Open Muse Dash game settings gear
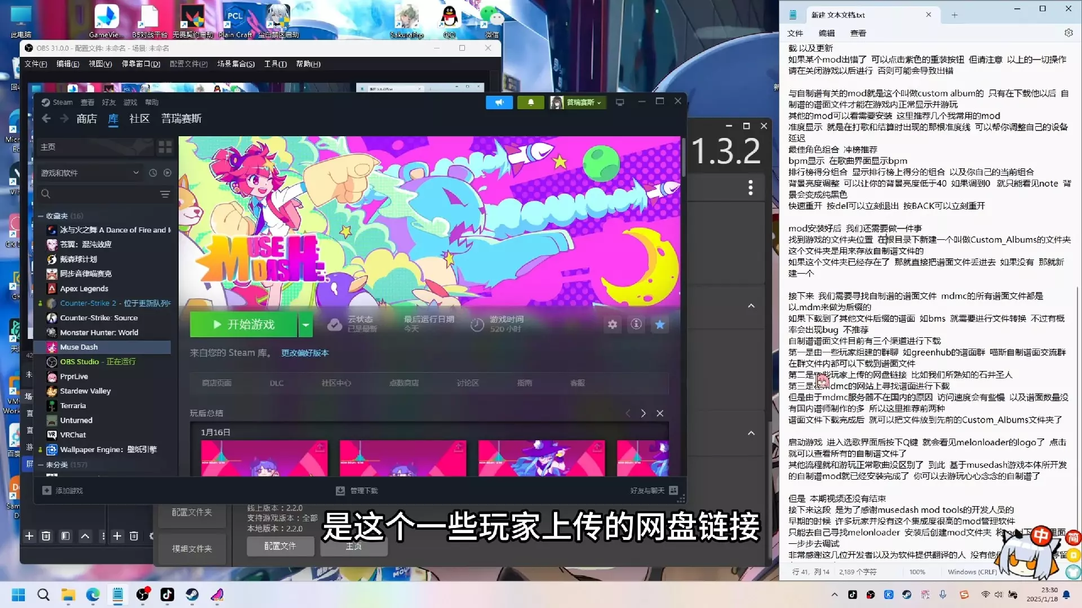Viewport: 1082px width, 608px height. coord(612,324)
